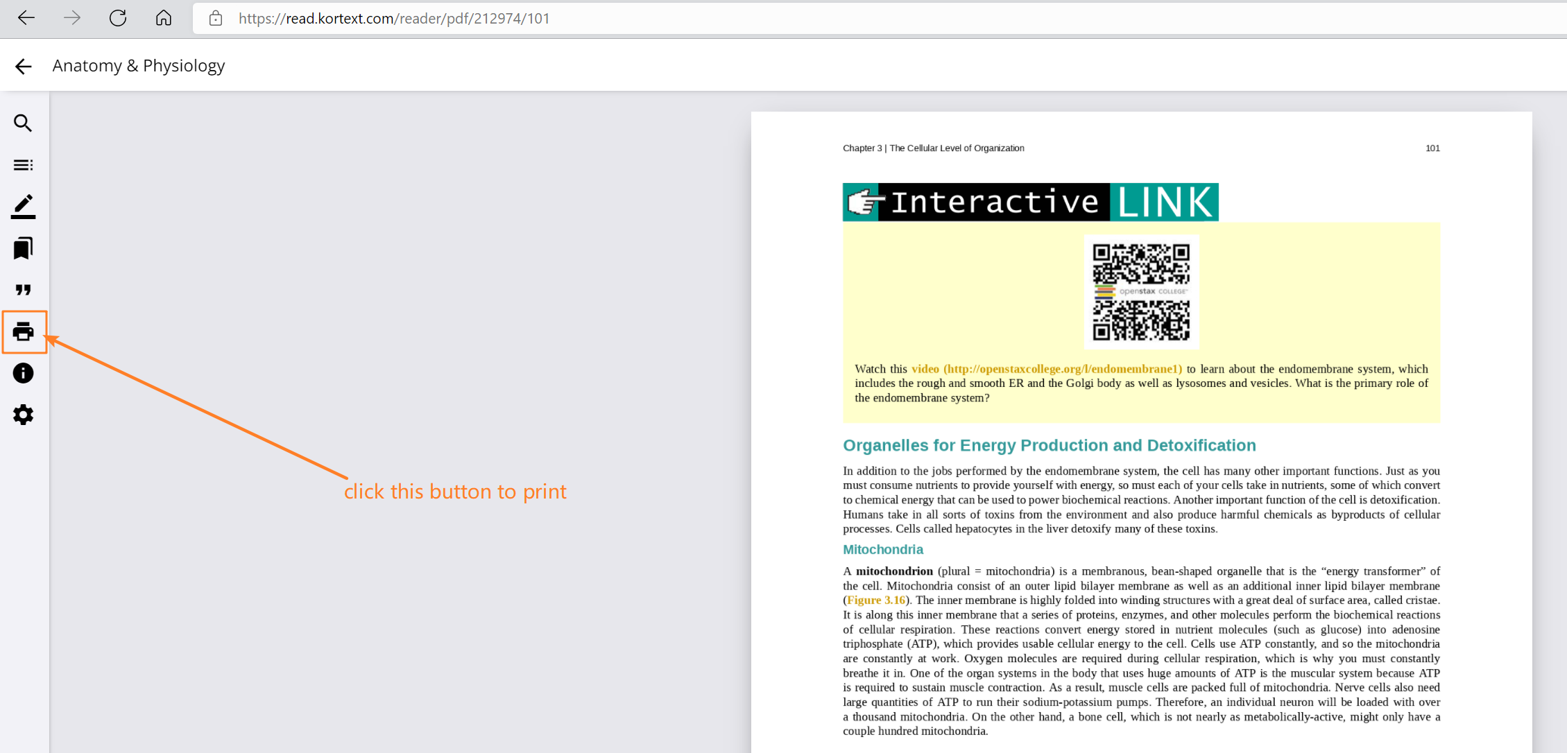Reload the page with the refresh icon
Screen dimensions: 1567x753
click(x=118, y=18)
